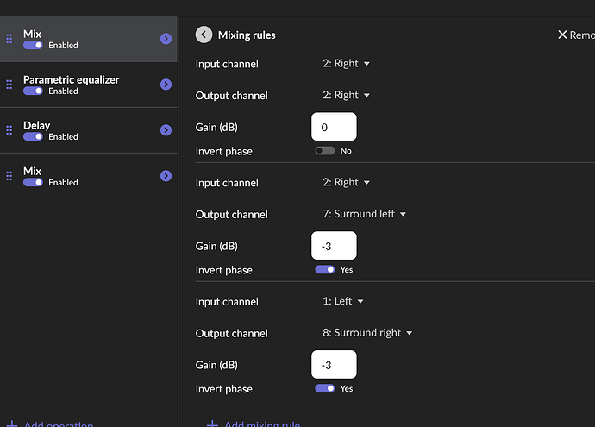Turn off Invert phase for Surround left rule
595x427 pixels.
pyautogui.click(x=325, y=269)
